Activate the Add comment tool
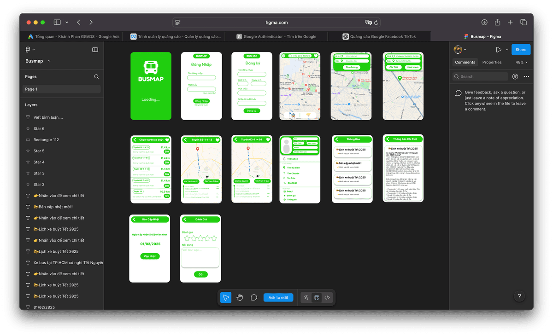This screenshot has height=336, width=553. click(253, 298)
